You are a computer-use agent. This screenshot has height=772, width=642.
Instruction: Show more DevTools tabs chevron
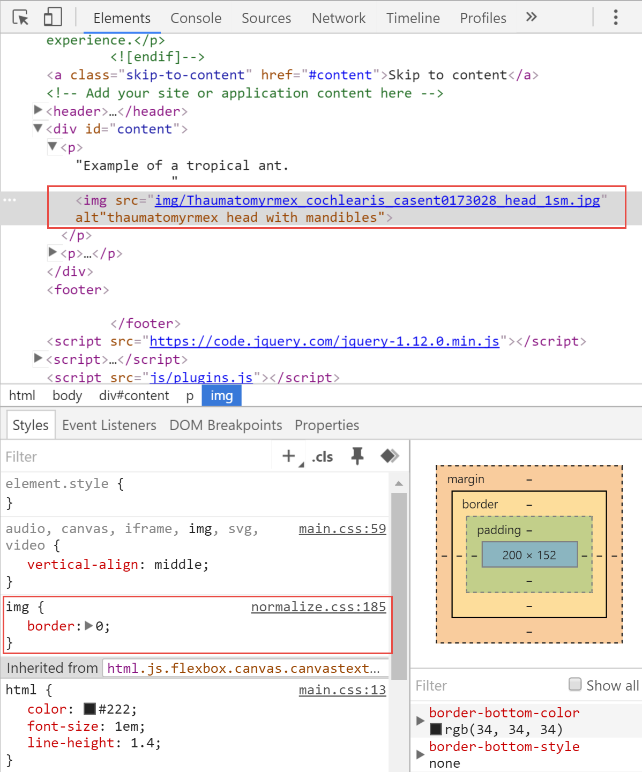531,17
